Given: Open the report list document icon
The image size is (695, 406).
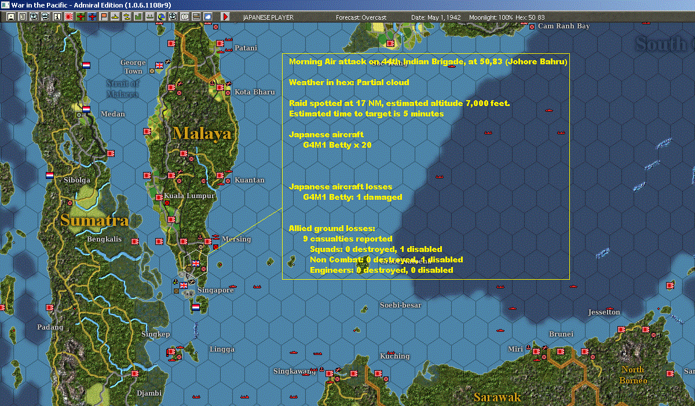Looking at the screenshot, I should (x=23, y=17).
